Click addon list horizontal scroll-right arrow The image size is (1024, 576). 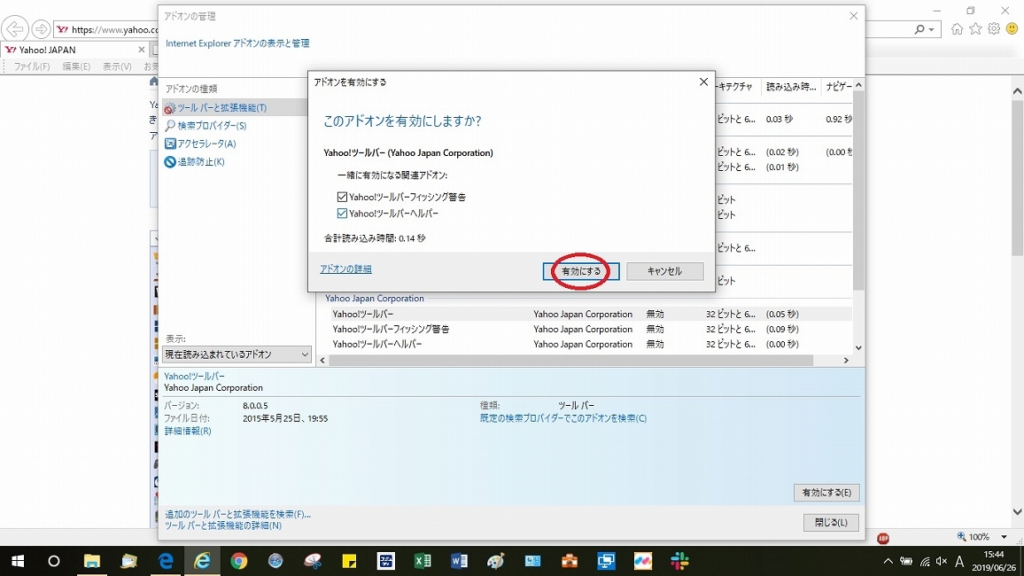click(846, 360)
